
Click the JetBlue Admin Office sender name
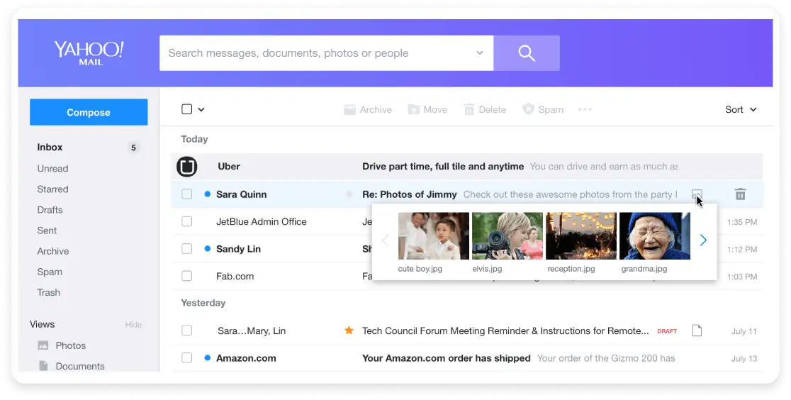(262, 221)
